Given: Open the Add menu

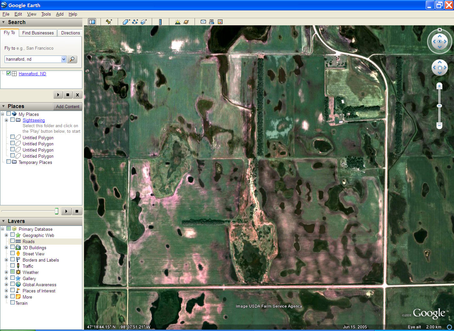Looking at the screenshot, I should click(60, 14).
